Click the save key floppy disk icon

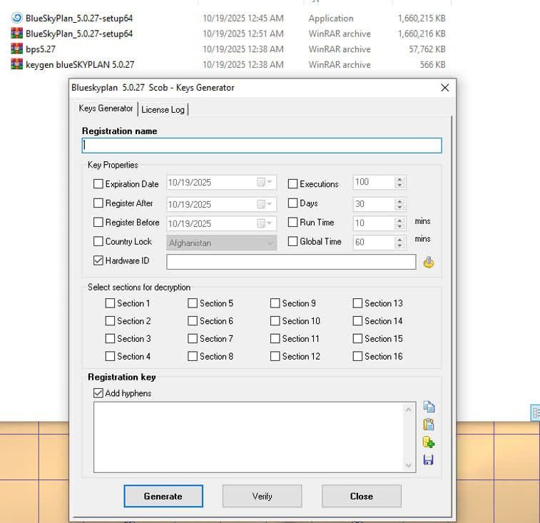click(x=429, y=460)
